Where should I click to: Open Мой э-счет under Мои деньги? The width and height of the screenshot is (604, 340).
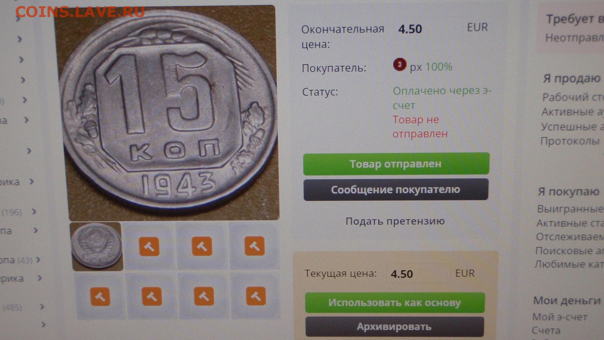560,317
